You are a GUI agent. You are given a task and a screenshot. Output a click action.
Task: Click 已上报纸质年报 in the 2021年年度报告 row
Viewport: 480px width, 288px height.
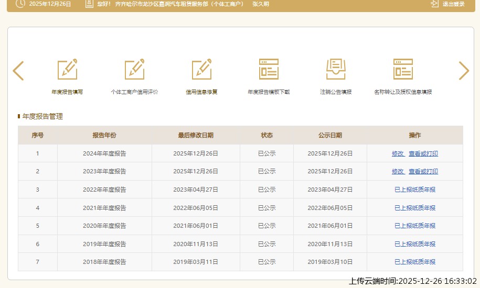tap(415, 208)
